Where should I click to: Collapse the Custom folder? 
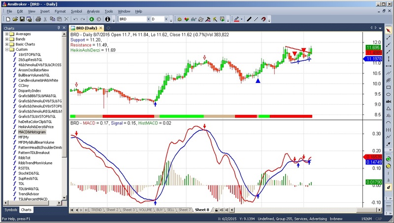pos(7,49)
